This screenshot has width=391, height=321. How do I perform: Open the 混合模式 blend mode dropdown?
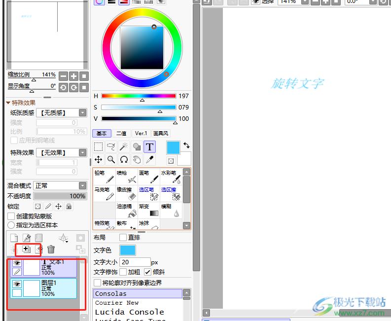pyautogui.click(x=82, y=185)
